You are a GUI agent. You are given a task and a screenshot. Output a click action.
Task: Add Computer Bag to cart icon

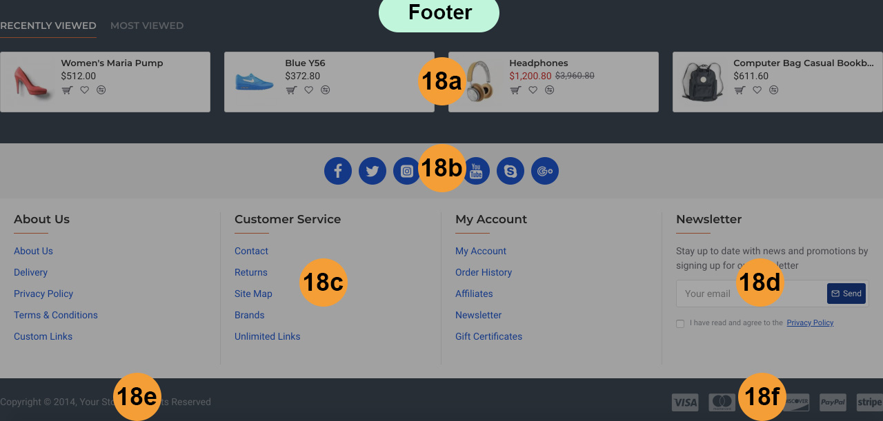[740, 90]
